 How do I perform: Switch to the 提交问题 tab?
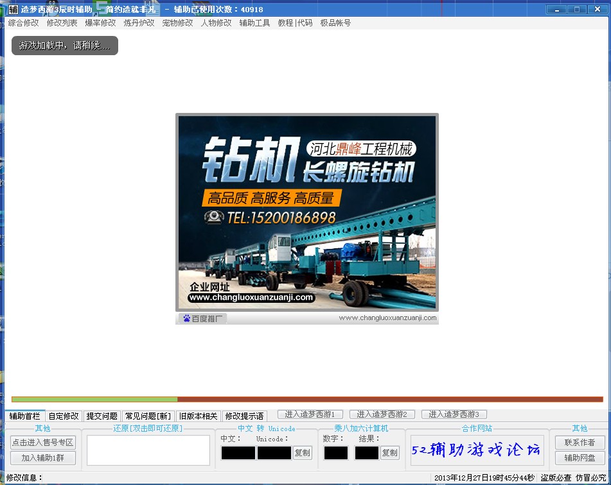click(x=102, y=416)
